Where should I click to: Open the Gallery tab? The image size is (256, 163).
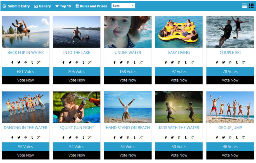point(42,6)
